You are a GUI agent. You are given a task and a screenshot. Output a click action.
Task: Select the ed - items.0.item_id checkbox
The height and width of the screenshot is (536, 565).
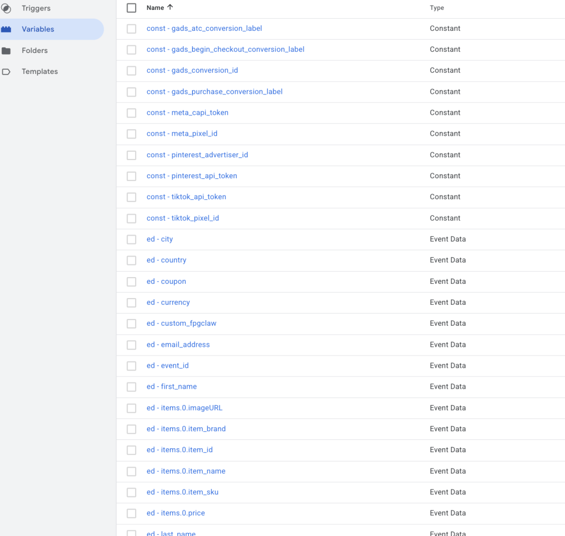(x=131, y=450)
